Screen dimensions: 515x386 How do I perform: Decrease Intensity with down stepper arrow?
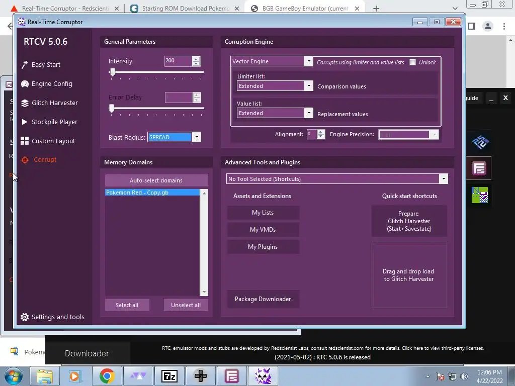tap(196, 63)
